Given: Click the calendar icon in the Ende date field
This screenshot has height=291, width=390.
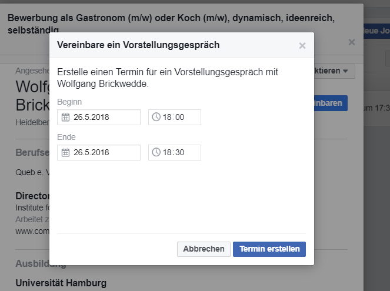Looking at the screenshot, I should (x=65, y=153).
